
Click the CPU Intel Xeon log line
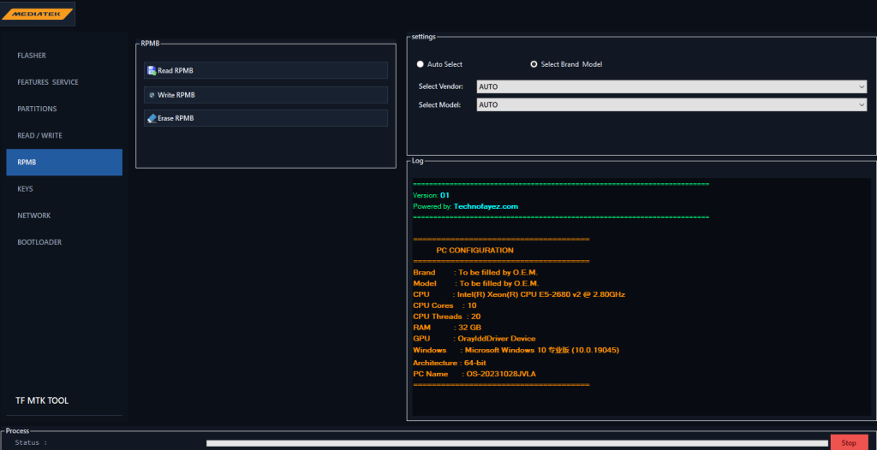tap(519, 294)
